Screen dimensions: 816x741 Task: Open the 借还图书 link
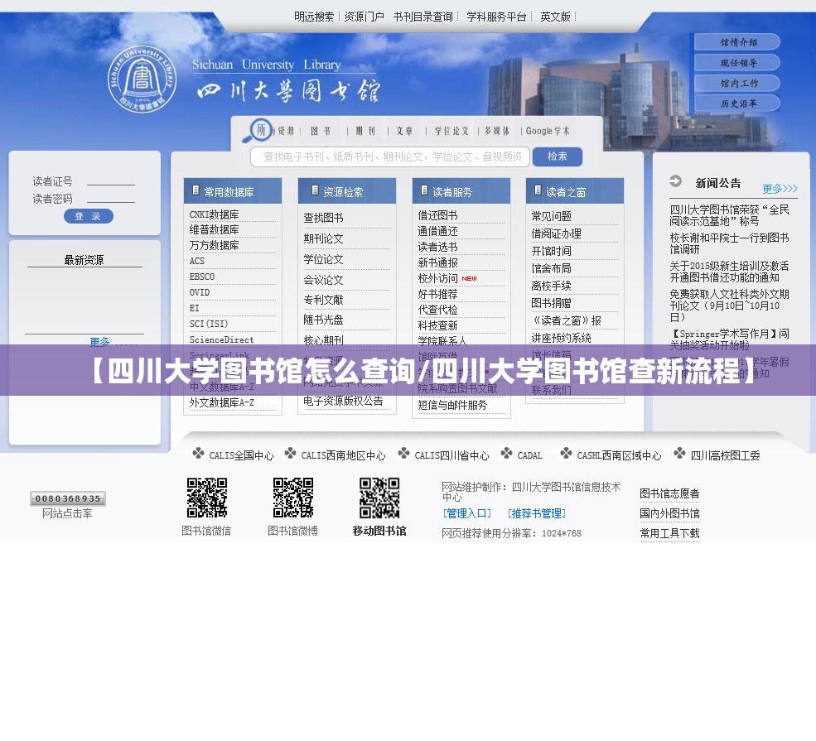(x=437, y=215)
